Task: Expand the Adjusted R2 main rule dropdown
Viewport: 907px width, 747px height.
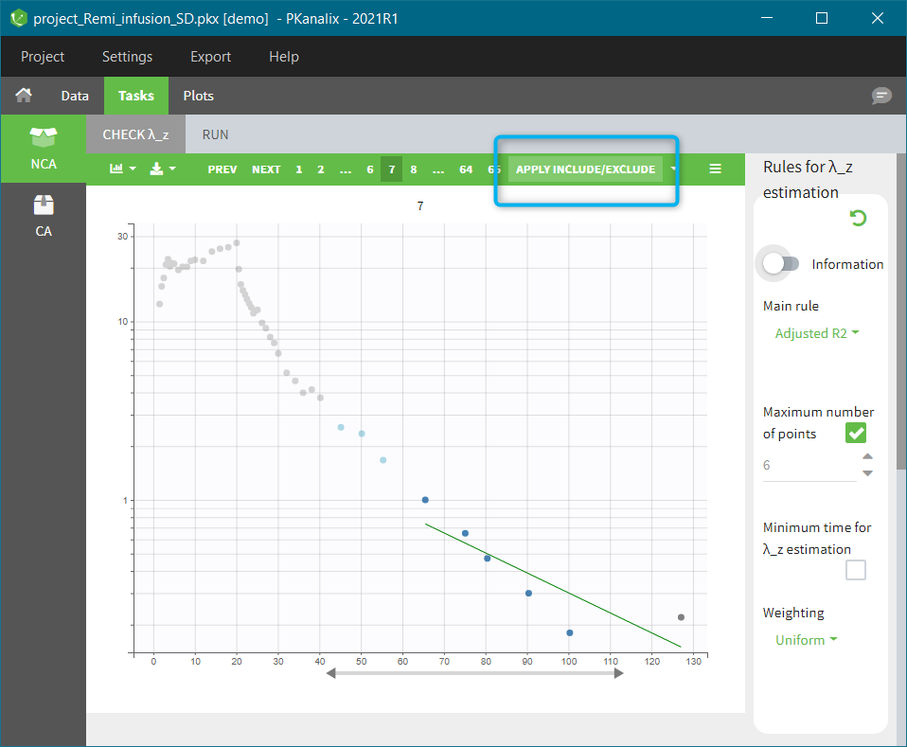Action: (x=817, y=333)
